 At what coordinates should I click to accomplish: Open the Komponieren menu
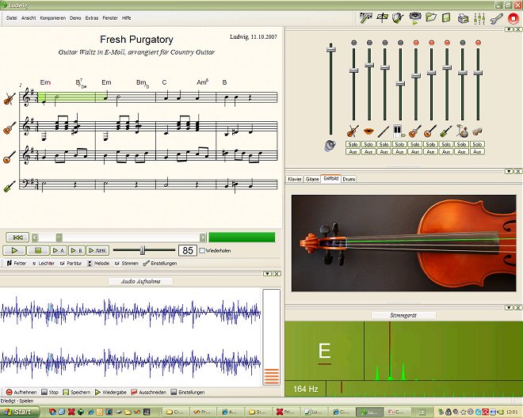click(x=53, y=17)
